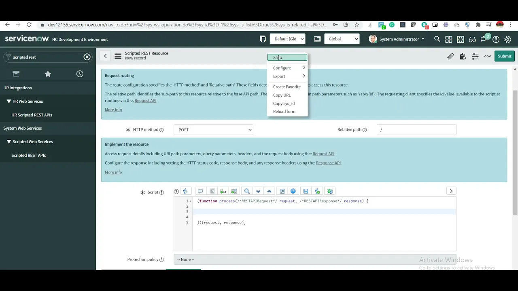Image resolution: width=518 pixels, height=291 pixels.
Task: Open the Protection policy dropdown
Action: 315,259
